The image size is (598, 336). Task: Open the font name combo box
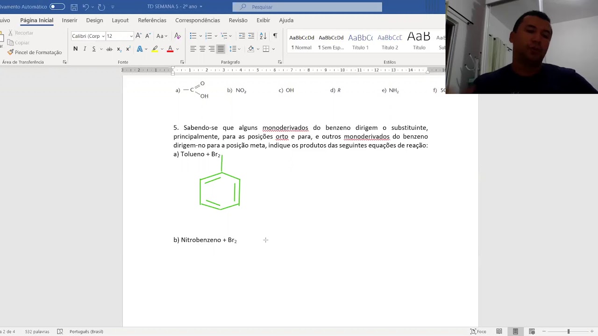[88, 36]
